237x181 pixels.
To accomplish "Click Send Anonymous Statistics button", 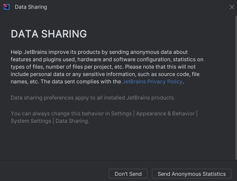I will pos(192,174).
